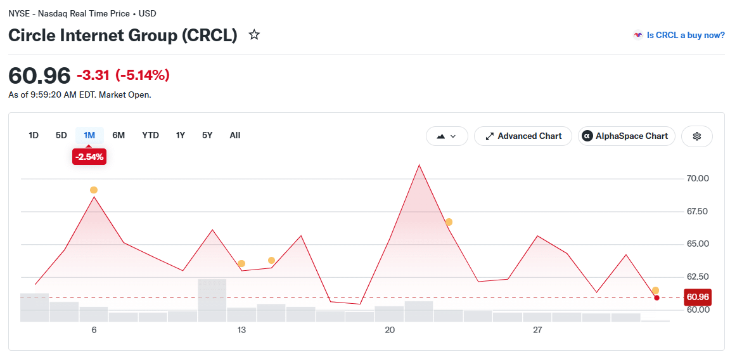Switch chart range to 5D

pyautogui.click(x=61, y=136)
